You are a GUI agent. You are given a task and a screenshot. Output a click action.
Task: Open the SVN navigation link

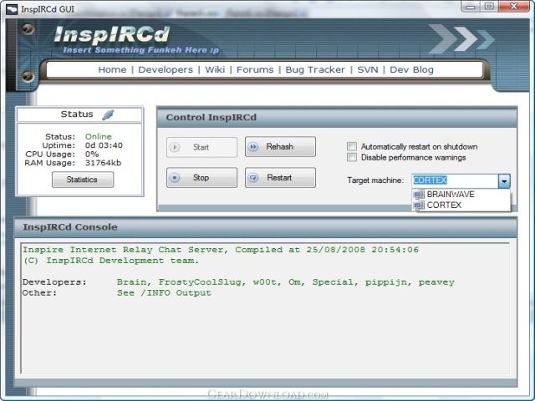pos(368,69)
